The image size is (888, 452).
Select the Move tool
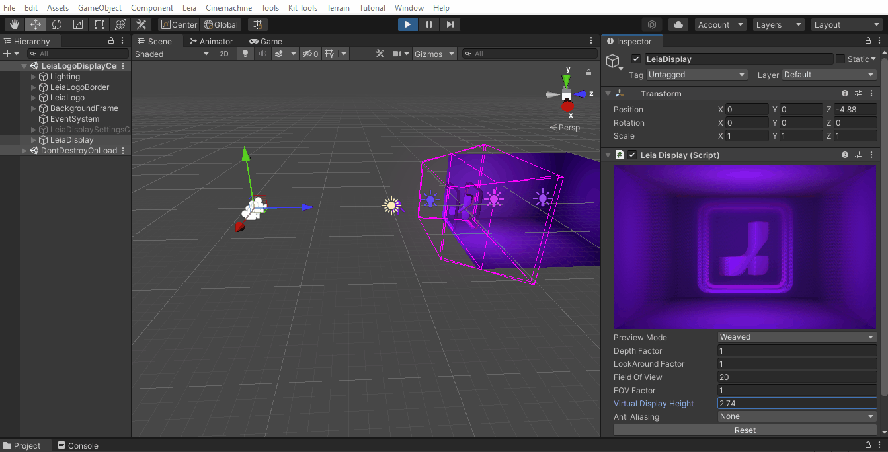(x=36, y=24)
